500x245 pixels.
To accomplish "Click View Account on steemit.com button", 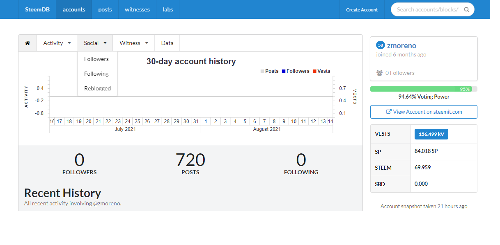I will [424, 112].
